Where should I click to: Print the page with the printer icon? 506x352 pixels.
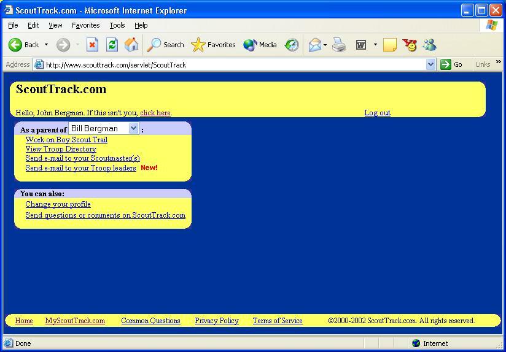[x=339, y=45]
